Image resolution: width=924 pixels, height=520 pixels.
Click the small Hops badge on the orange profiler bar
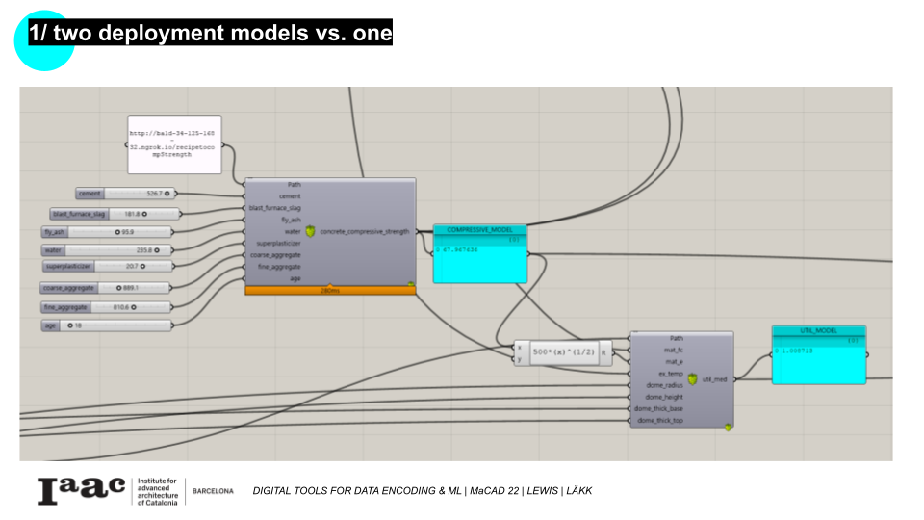(410, 285)
